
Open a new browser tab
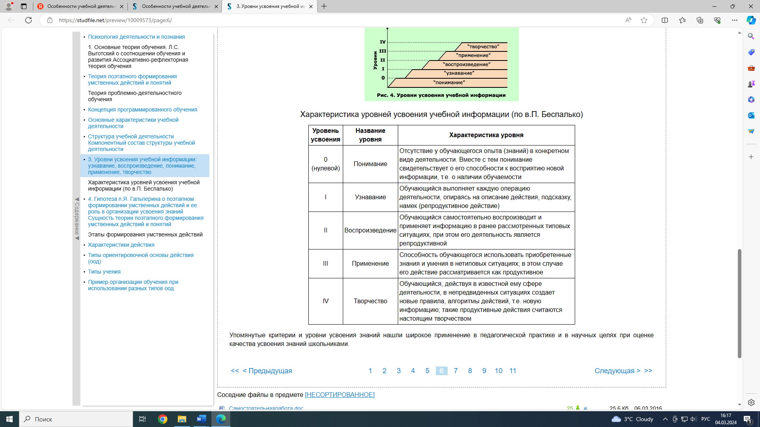(324, 6)
